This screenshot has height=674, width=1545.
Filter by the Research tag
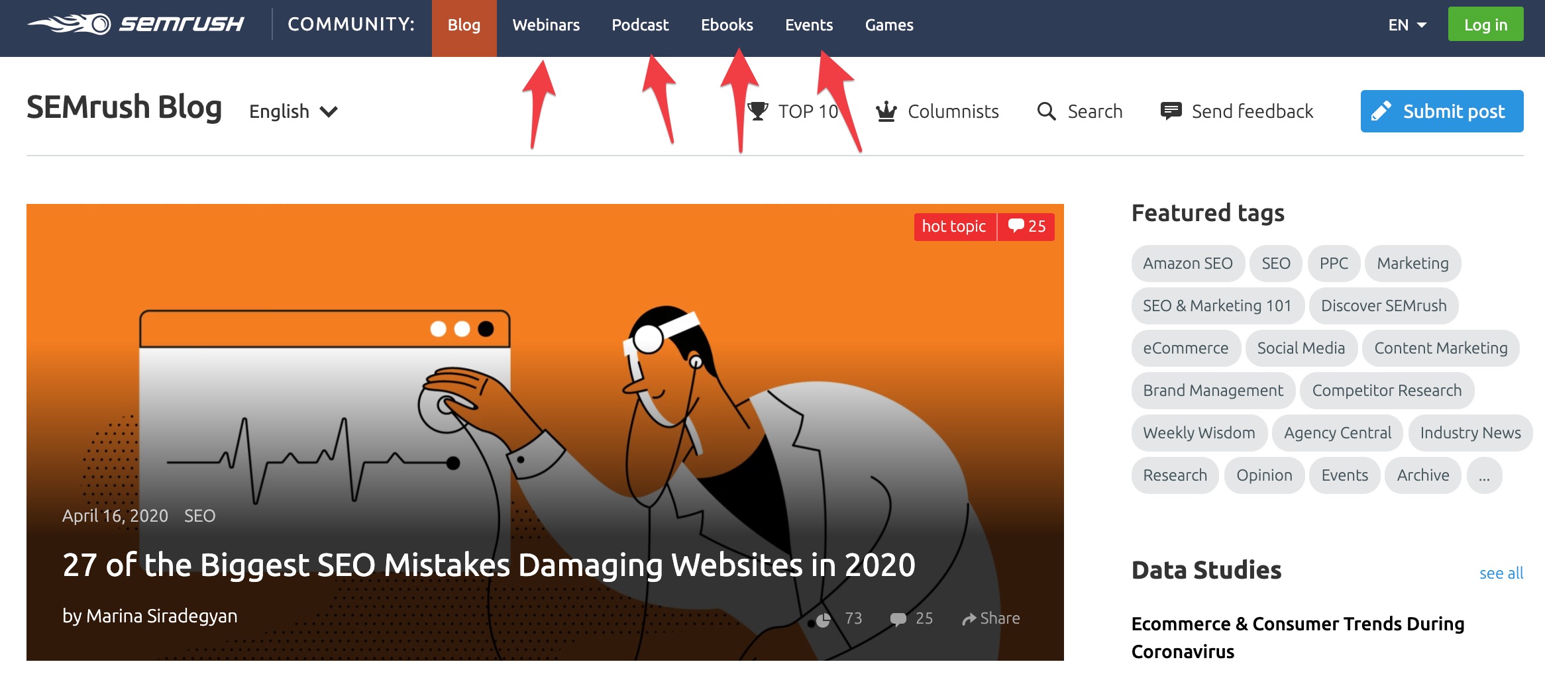(1175, 475)
